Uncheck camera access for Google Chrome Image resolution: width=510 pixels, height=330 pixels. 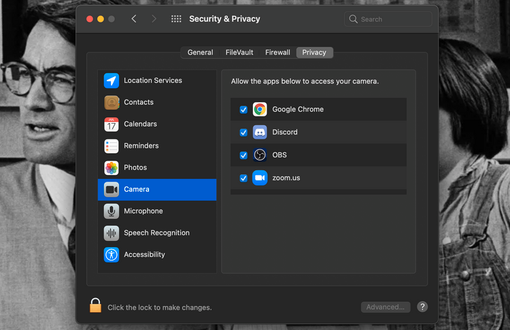pyautogui.click(x=243, y=110)
